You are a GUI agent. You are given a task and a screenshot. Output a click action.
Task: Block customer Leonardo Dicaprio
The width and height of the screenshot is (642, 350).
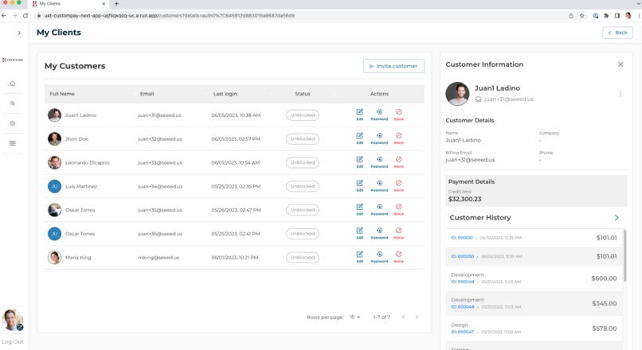pos(399,162)
